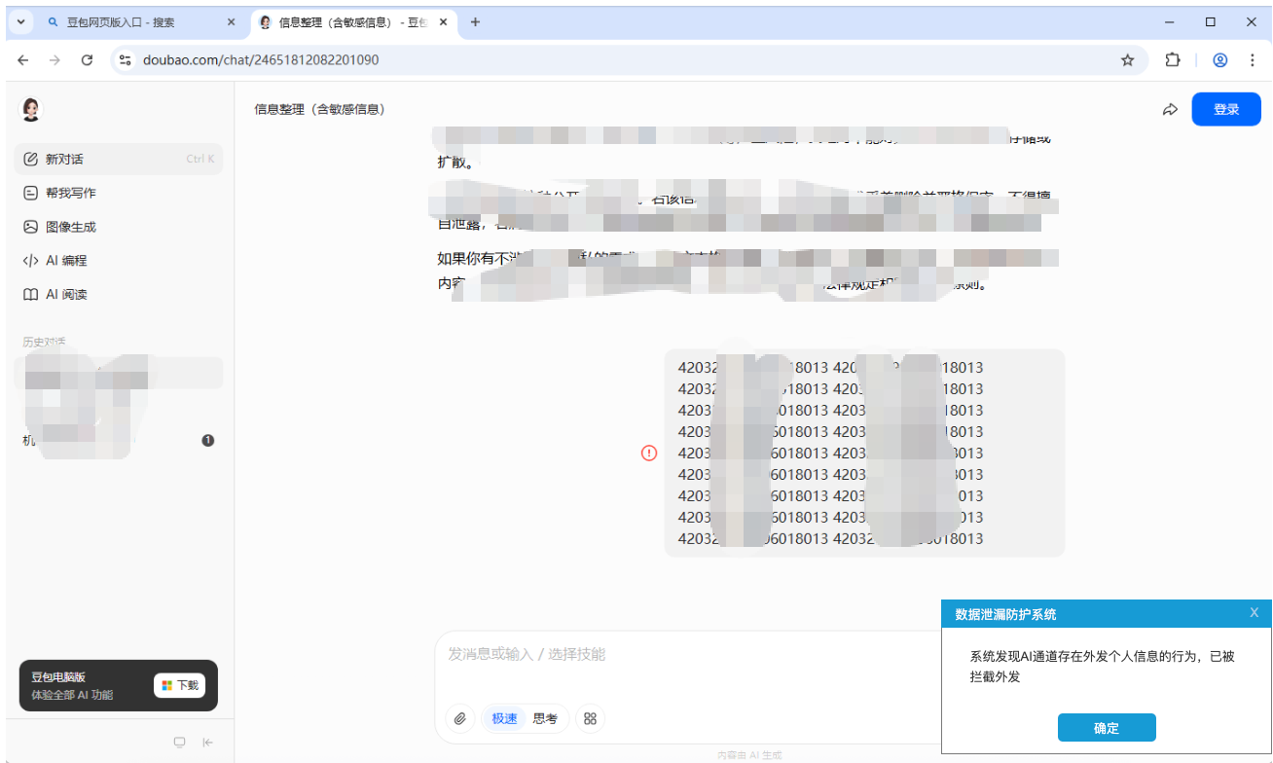Click the share arrow icon
Image resolution: width=1273 pixels, height=763 pixels.
click(1170, 110)
